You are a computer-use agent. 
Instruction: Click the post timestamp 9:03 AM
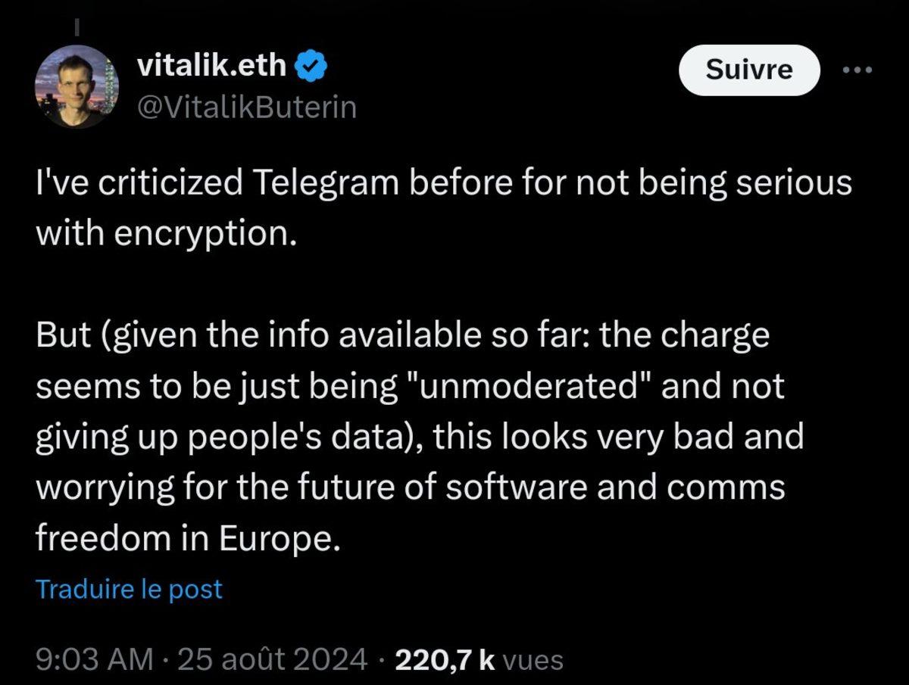[92, 659]
